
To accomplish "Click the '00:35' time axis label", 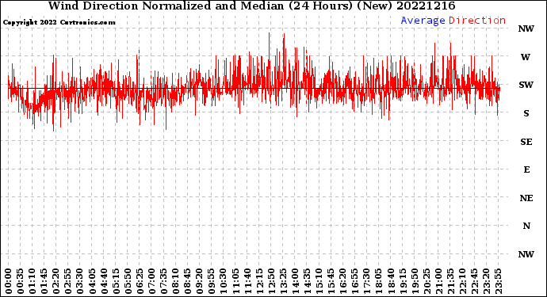I will click(21, 281).
